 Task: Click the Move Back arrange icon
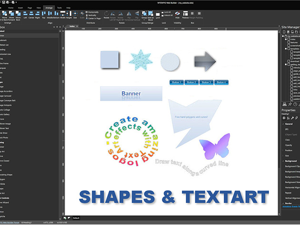18,13
